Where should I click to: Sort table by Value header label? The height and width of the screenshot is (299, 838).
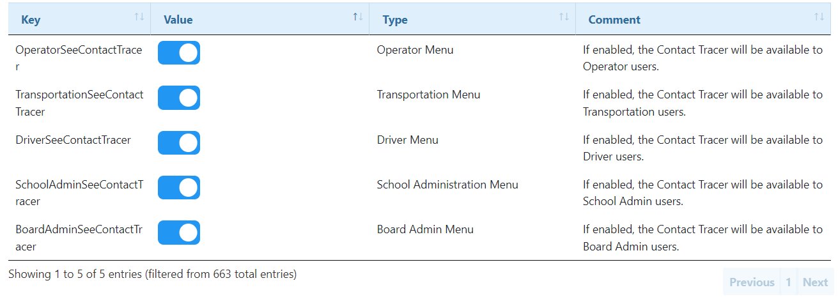pos(178,20)
